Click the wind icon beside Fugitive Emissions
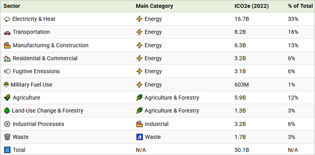 click(7, 72)
